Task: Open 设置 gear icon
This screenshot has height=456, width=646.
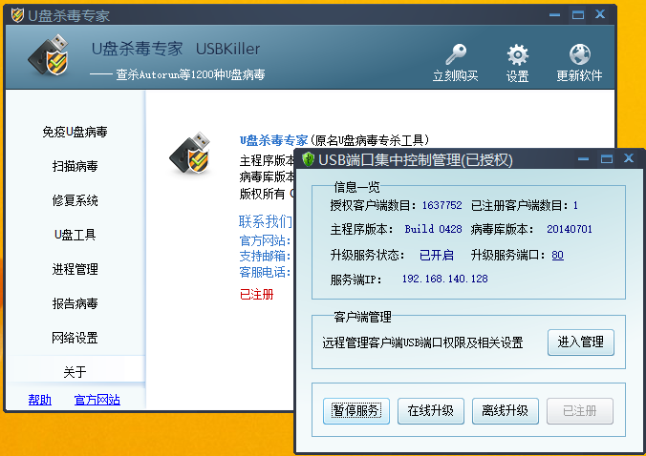Action: pyautogui.click(x=517, y=54)
